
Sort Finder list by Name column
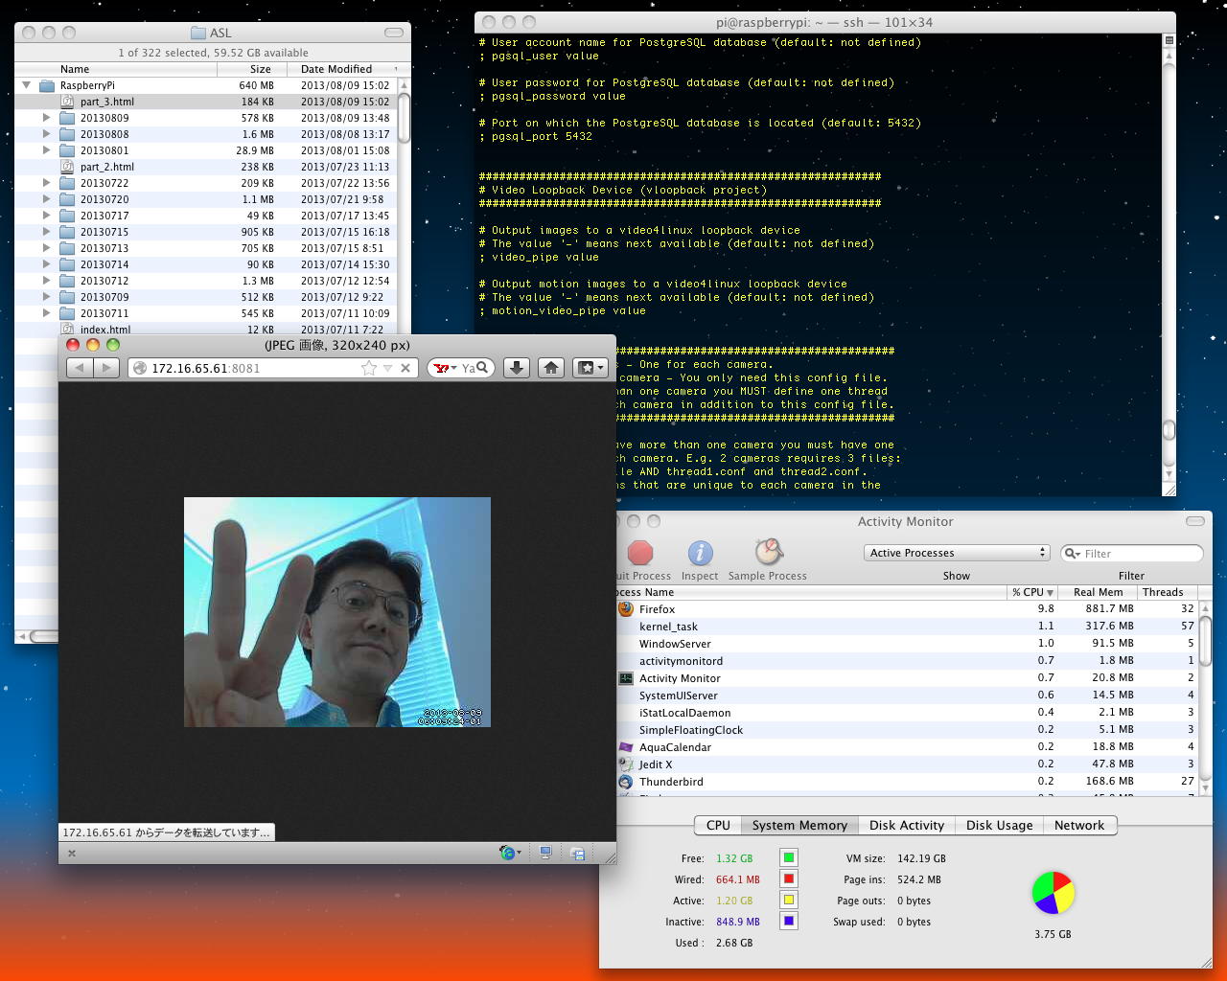point(116,69)
